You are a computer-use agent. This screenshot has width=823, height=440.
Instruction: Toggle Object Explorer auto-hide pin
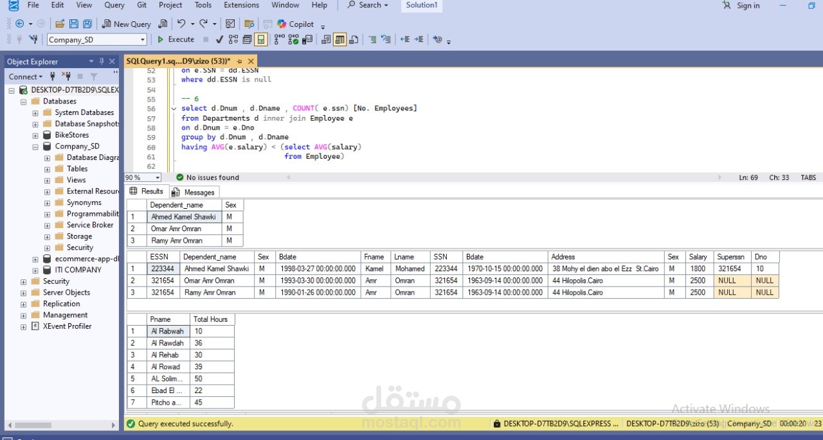pyautogui.click(x=101, y=62)
